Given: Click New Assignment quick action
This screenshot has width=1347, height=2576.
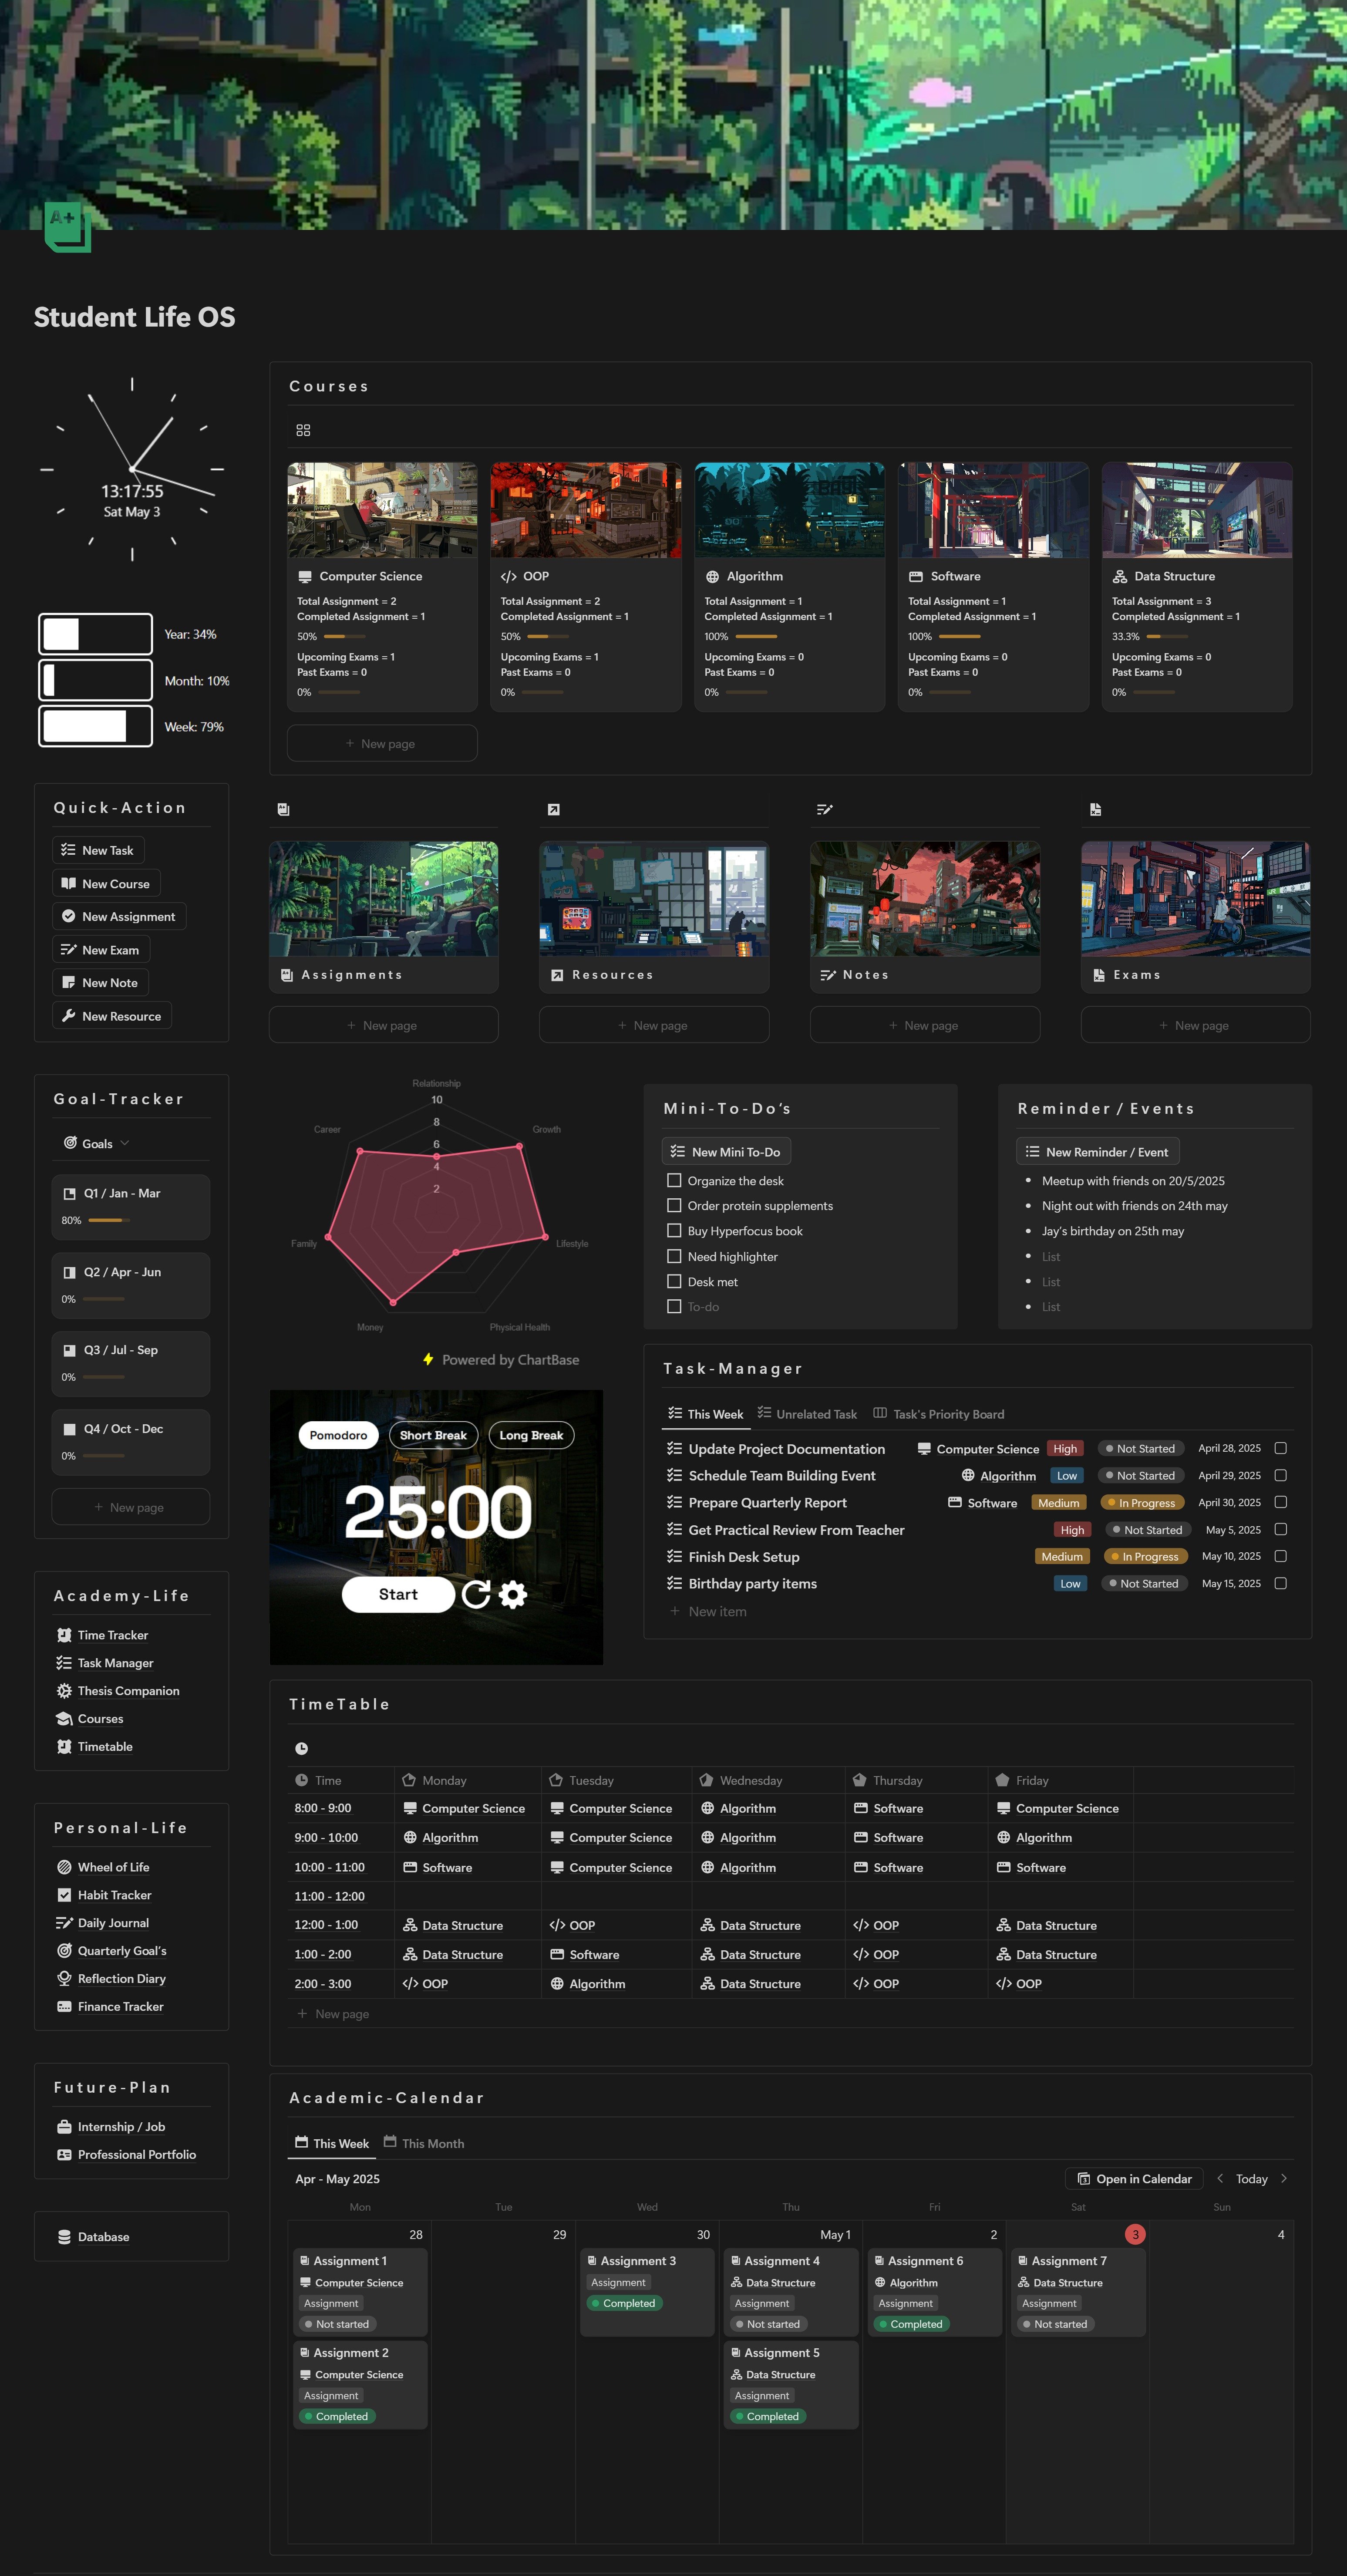Looking at the screenshot, I should [119, 916].
